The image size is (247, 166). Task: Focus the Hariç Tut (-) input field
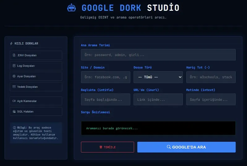[x=211, y=77]
